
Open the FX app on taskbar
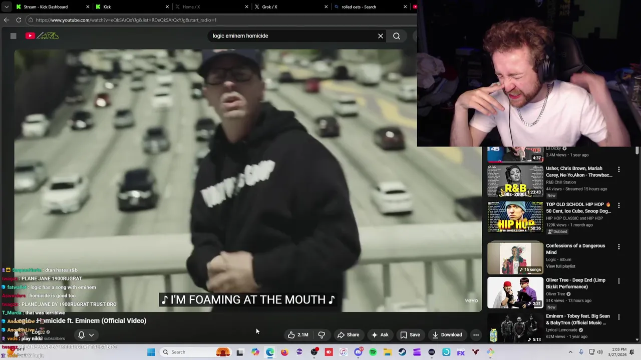[461, 352]
